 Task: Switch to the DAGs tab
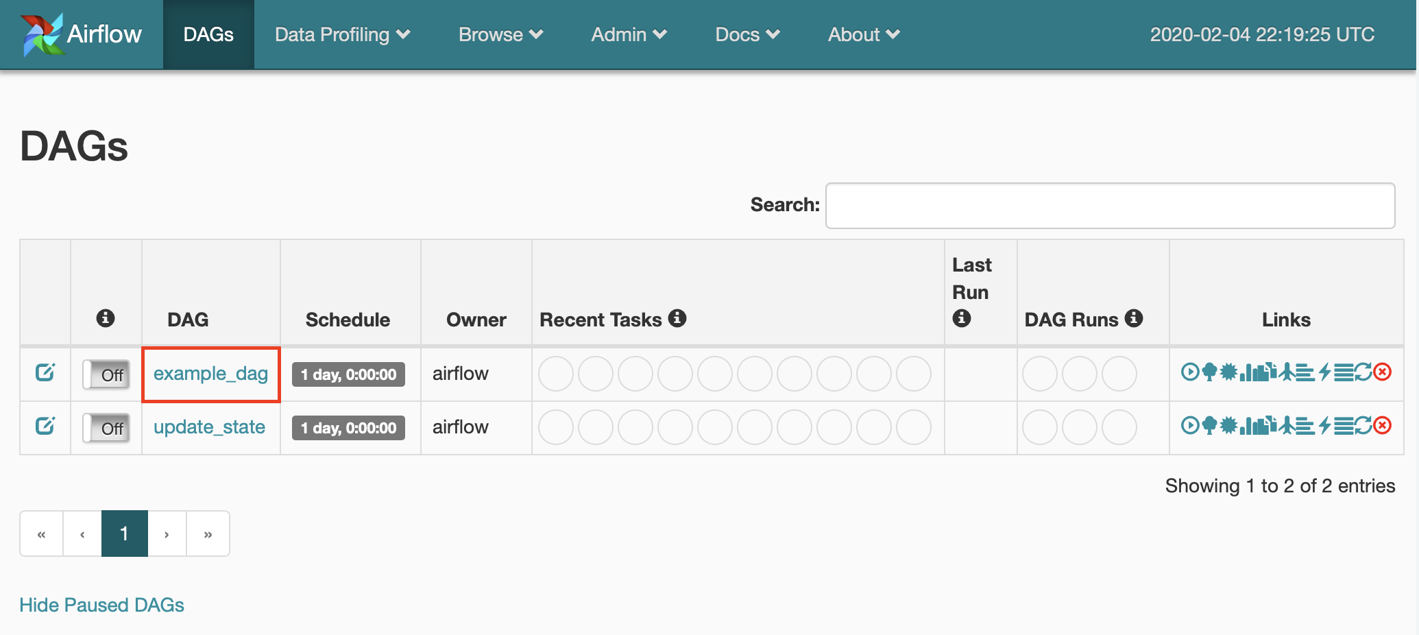pyautogui.click(x=208, y=34)
